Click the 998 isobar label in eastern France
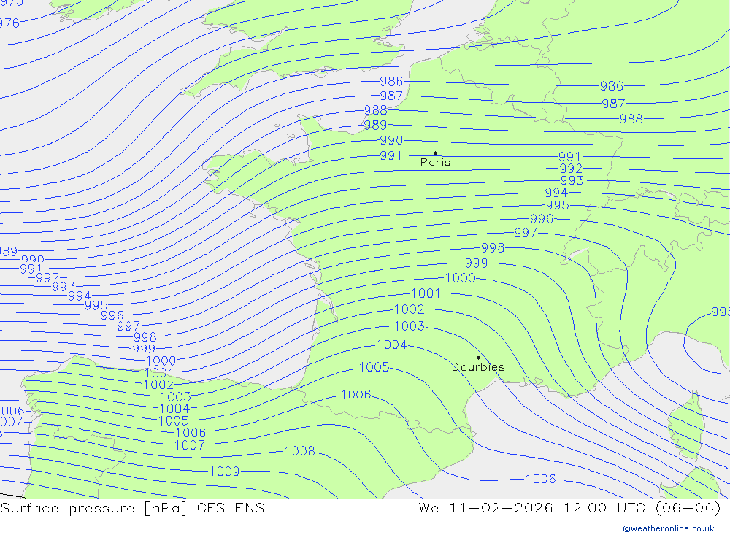Viewport: 730px width, 535px height. coord(493,247)
